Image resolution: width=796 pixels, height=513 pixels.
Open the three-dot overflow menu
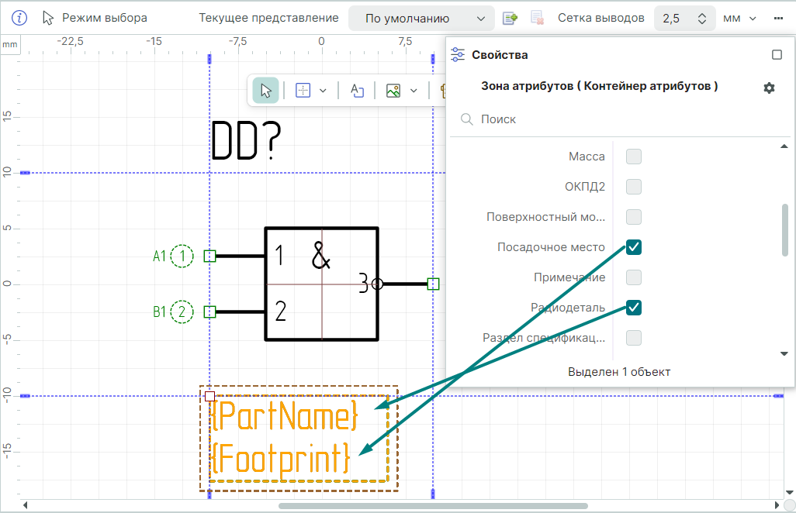tap(779, 18)
